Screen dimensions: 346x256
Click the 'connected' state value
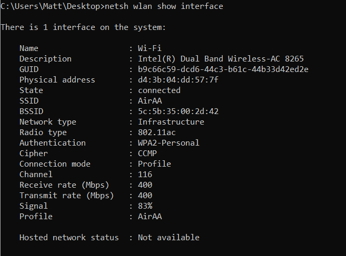point(159,90)
